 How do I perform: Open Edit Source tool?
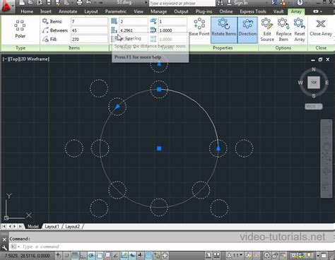click(x=267, y=30)
